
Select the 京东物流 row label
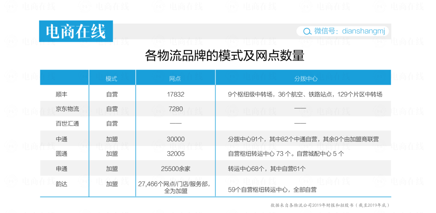pos(67,109)
